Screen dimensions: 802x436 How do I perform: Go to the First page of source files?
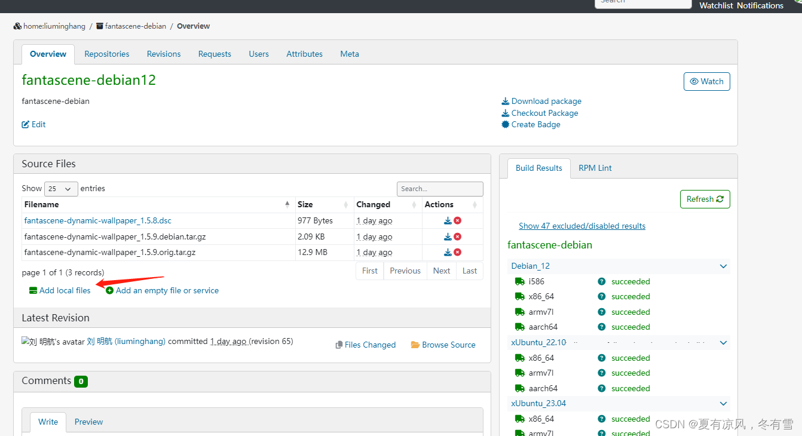[370, 271]
